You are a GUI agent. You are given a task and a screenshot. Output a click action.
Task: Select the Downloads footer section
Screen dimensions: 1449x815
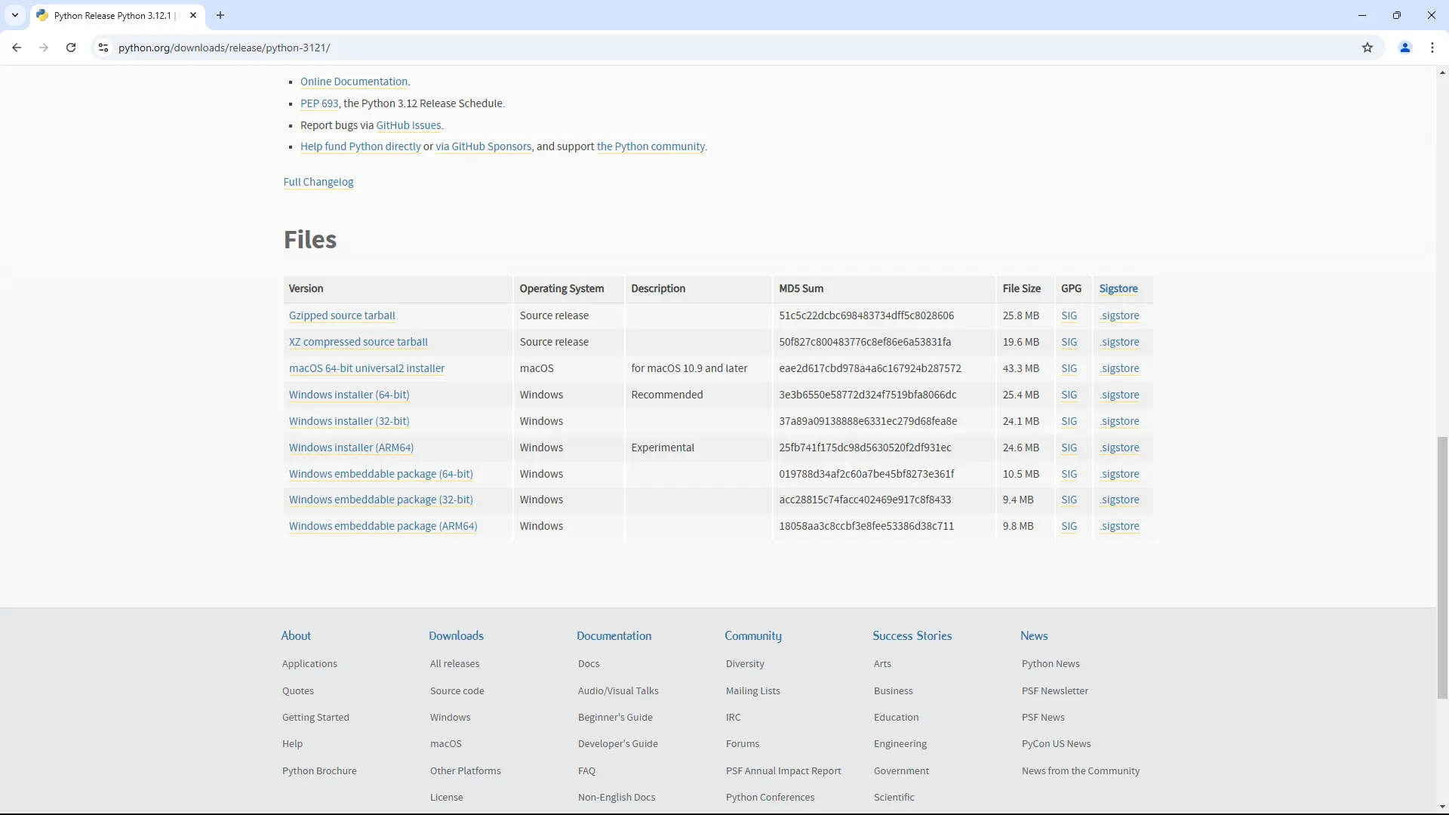point(456,635)
